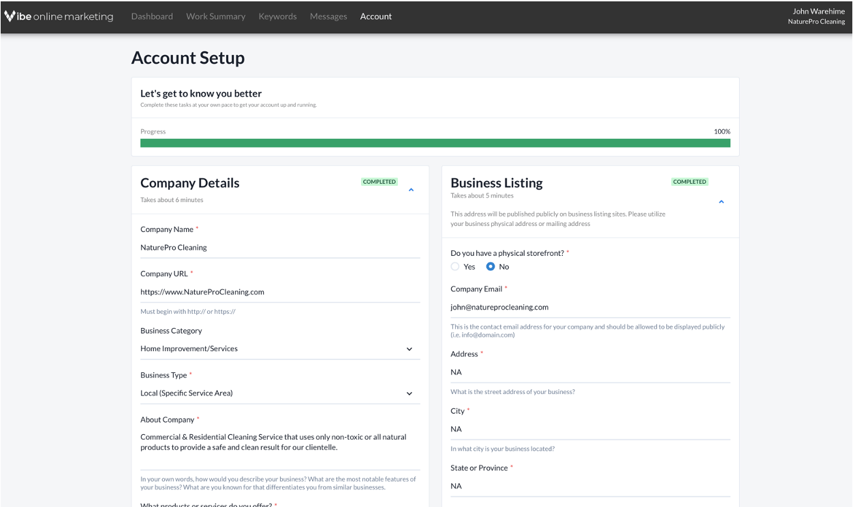Go to the Dashboard page
This screenshot has width=853, height=507.
pyautogui.click(x=152, y=16)
